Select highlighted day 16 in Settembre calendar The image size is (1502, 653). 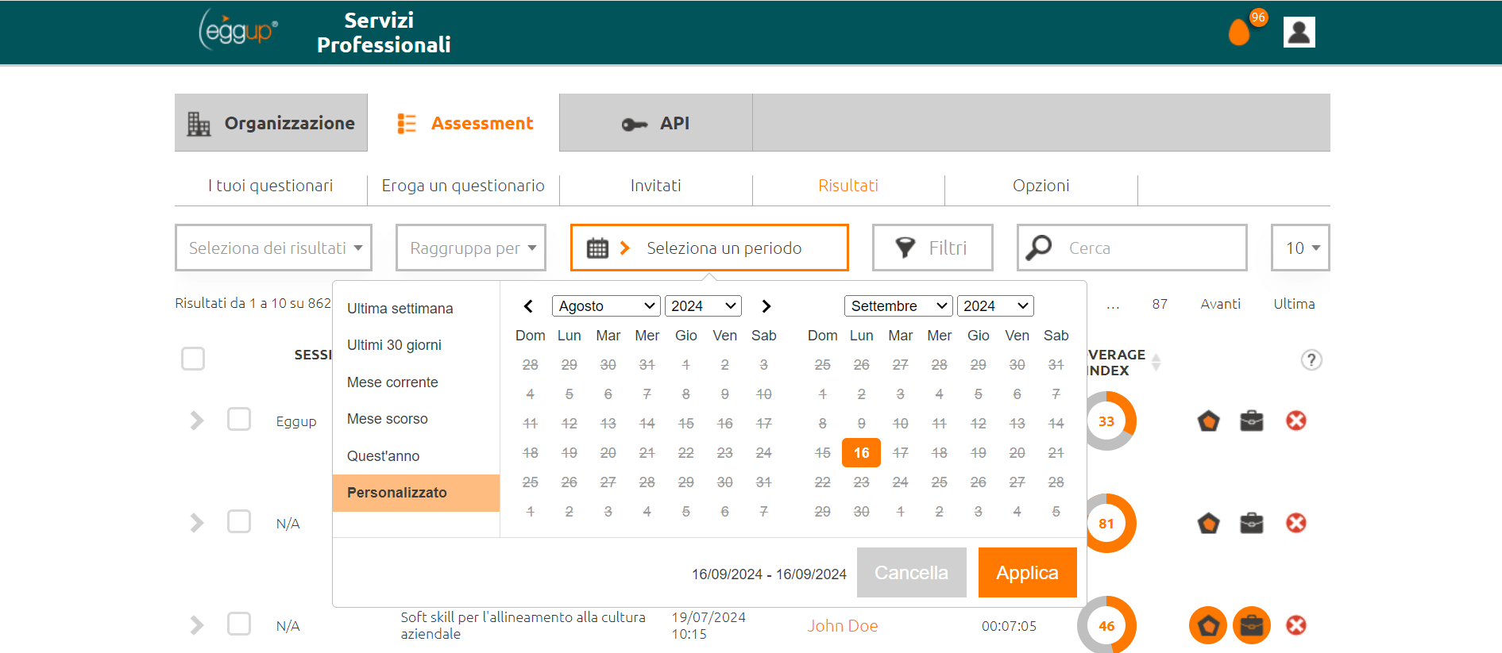point(861,453)
